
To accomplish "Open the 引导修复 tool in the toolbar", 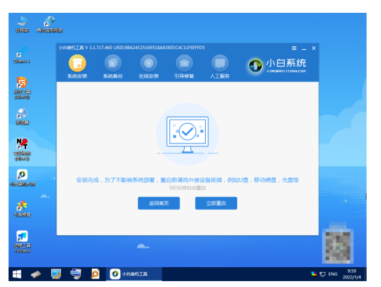I will coord(184,63).
